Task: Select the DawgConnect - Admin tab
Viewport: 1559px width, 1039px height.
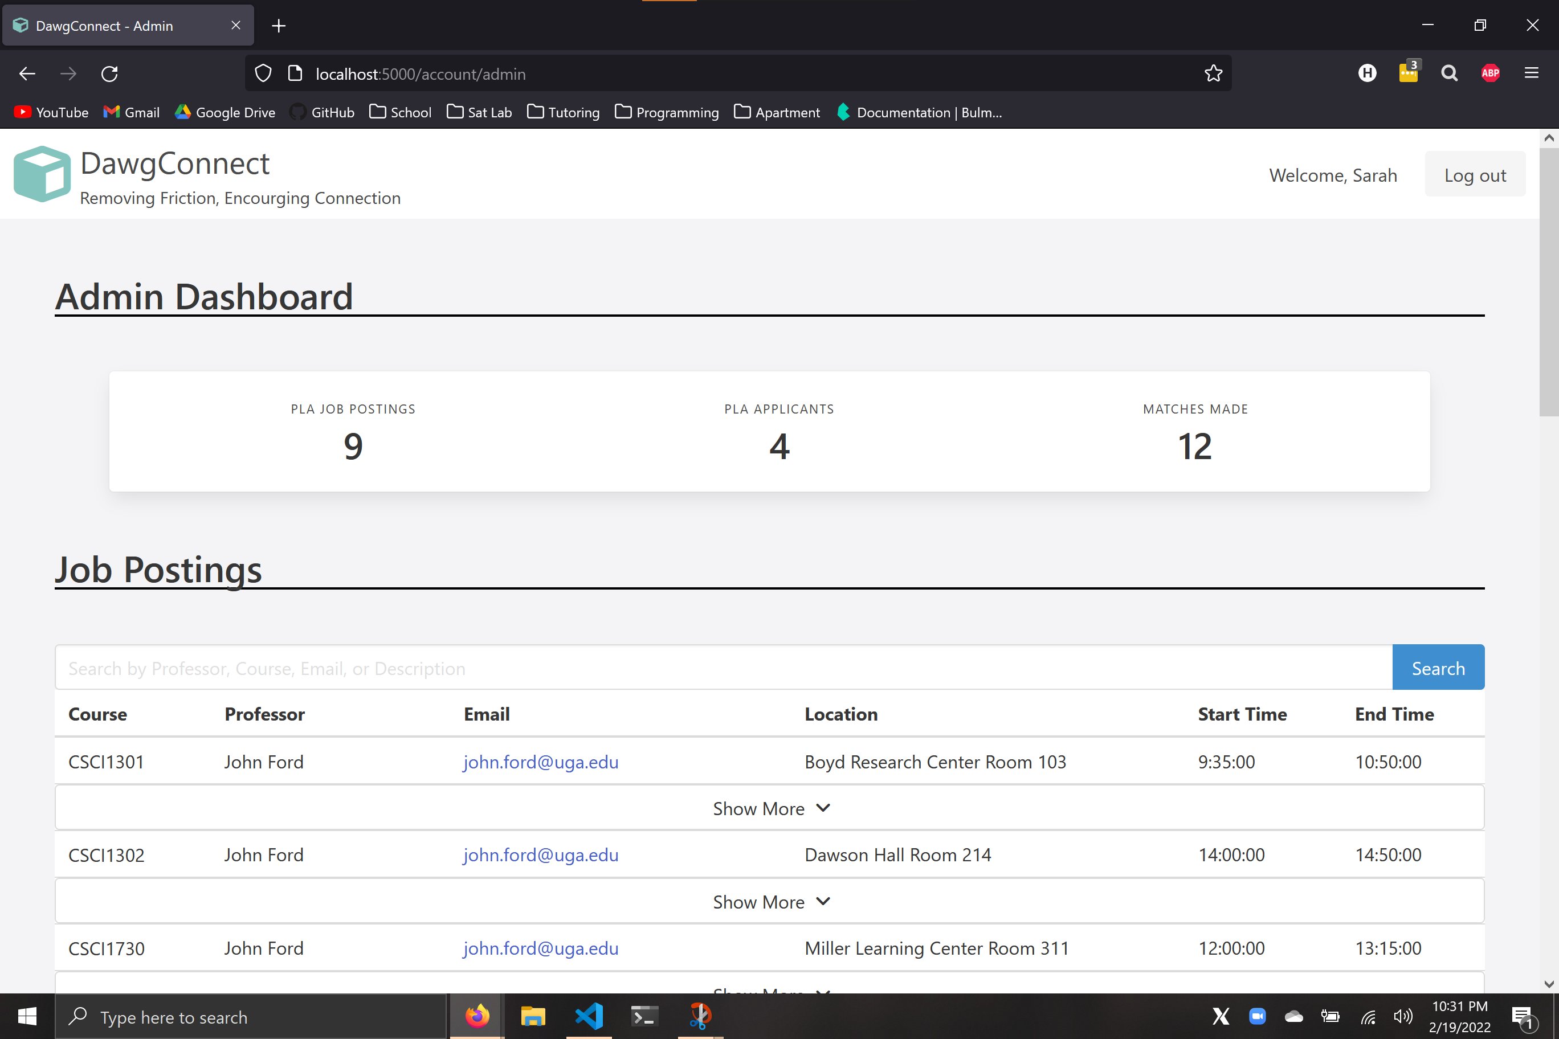Action: click(119, 26)
